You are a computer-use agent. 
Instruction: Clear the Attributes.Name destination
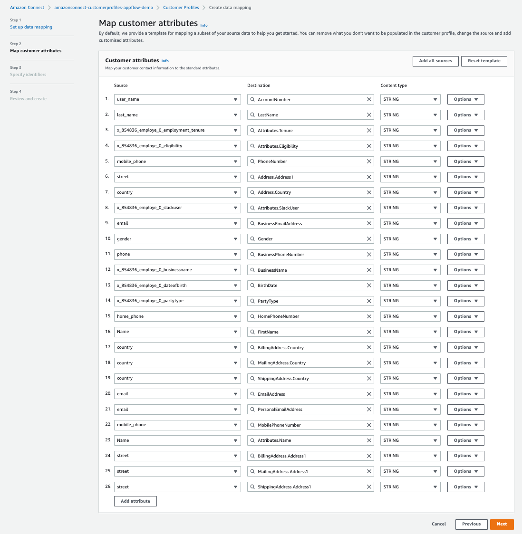[369, 440]
